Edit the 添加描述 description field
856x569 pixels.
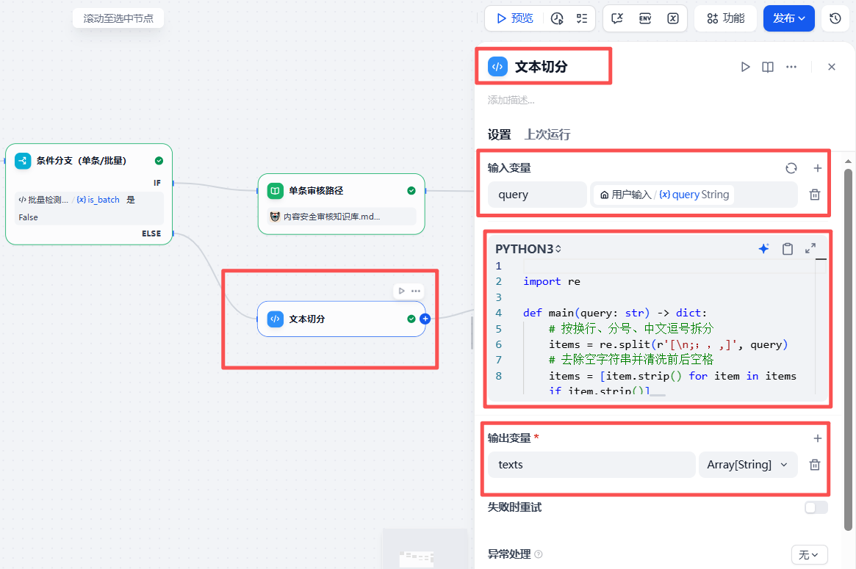(511, 101)
